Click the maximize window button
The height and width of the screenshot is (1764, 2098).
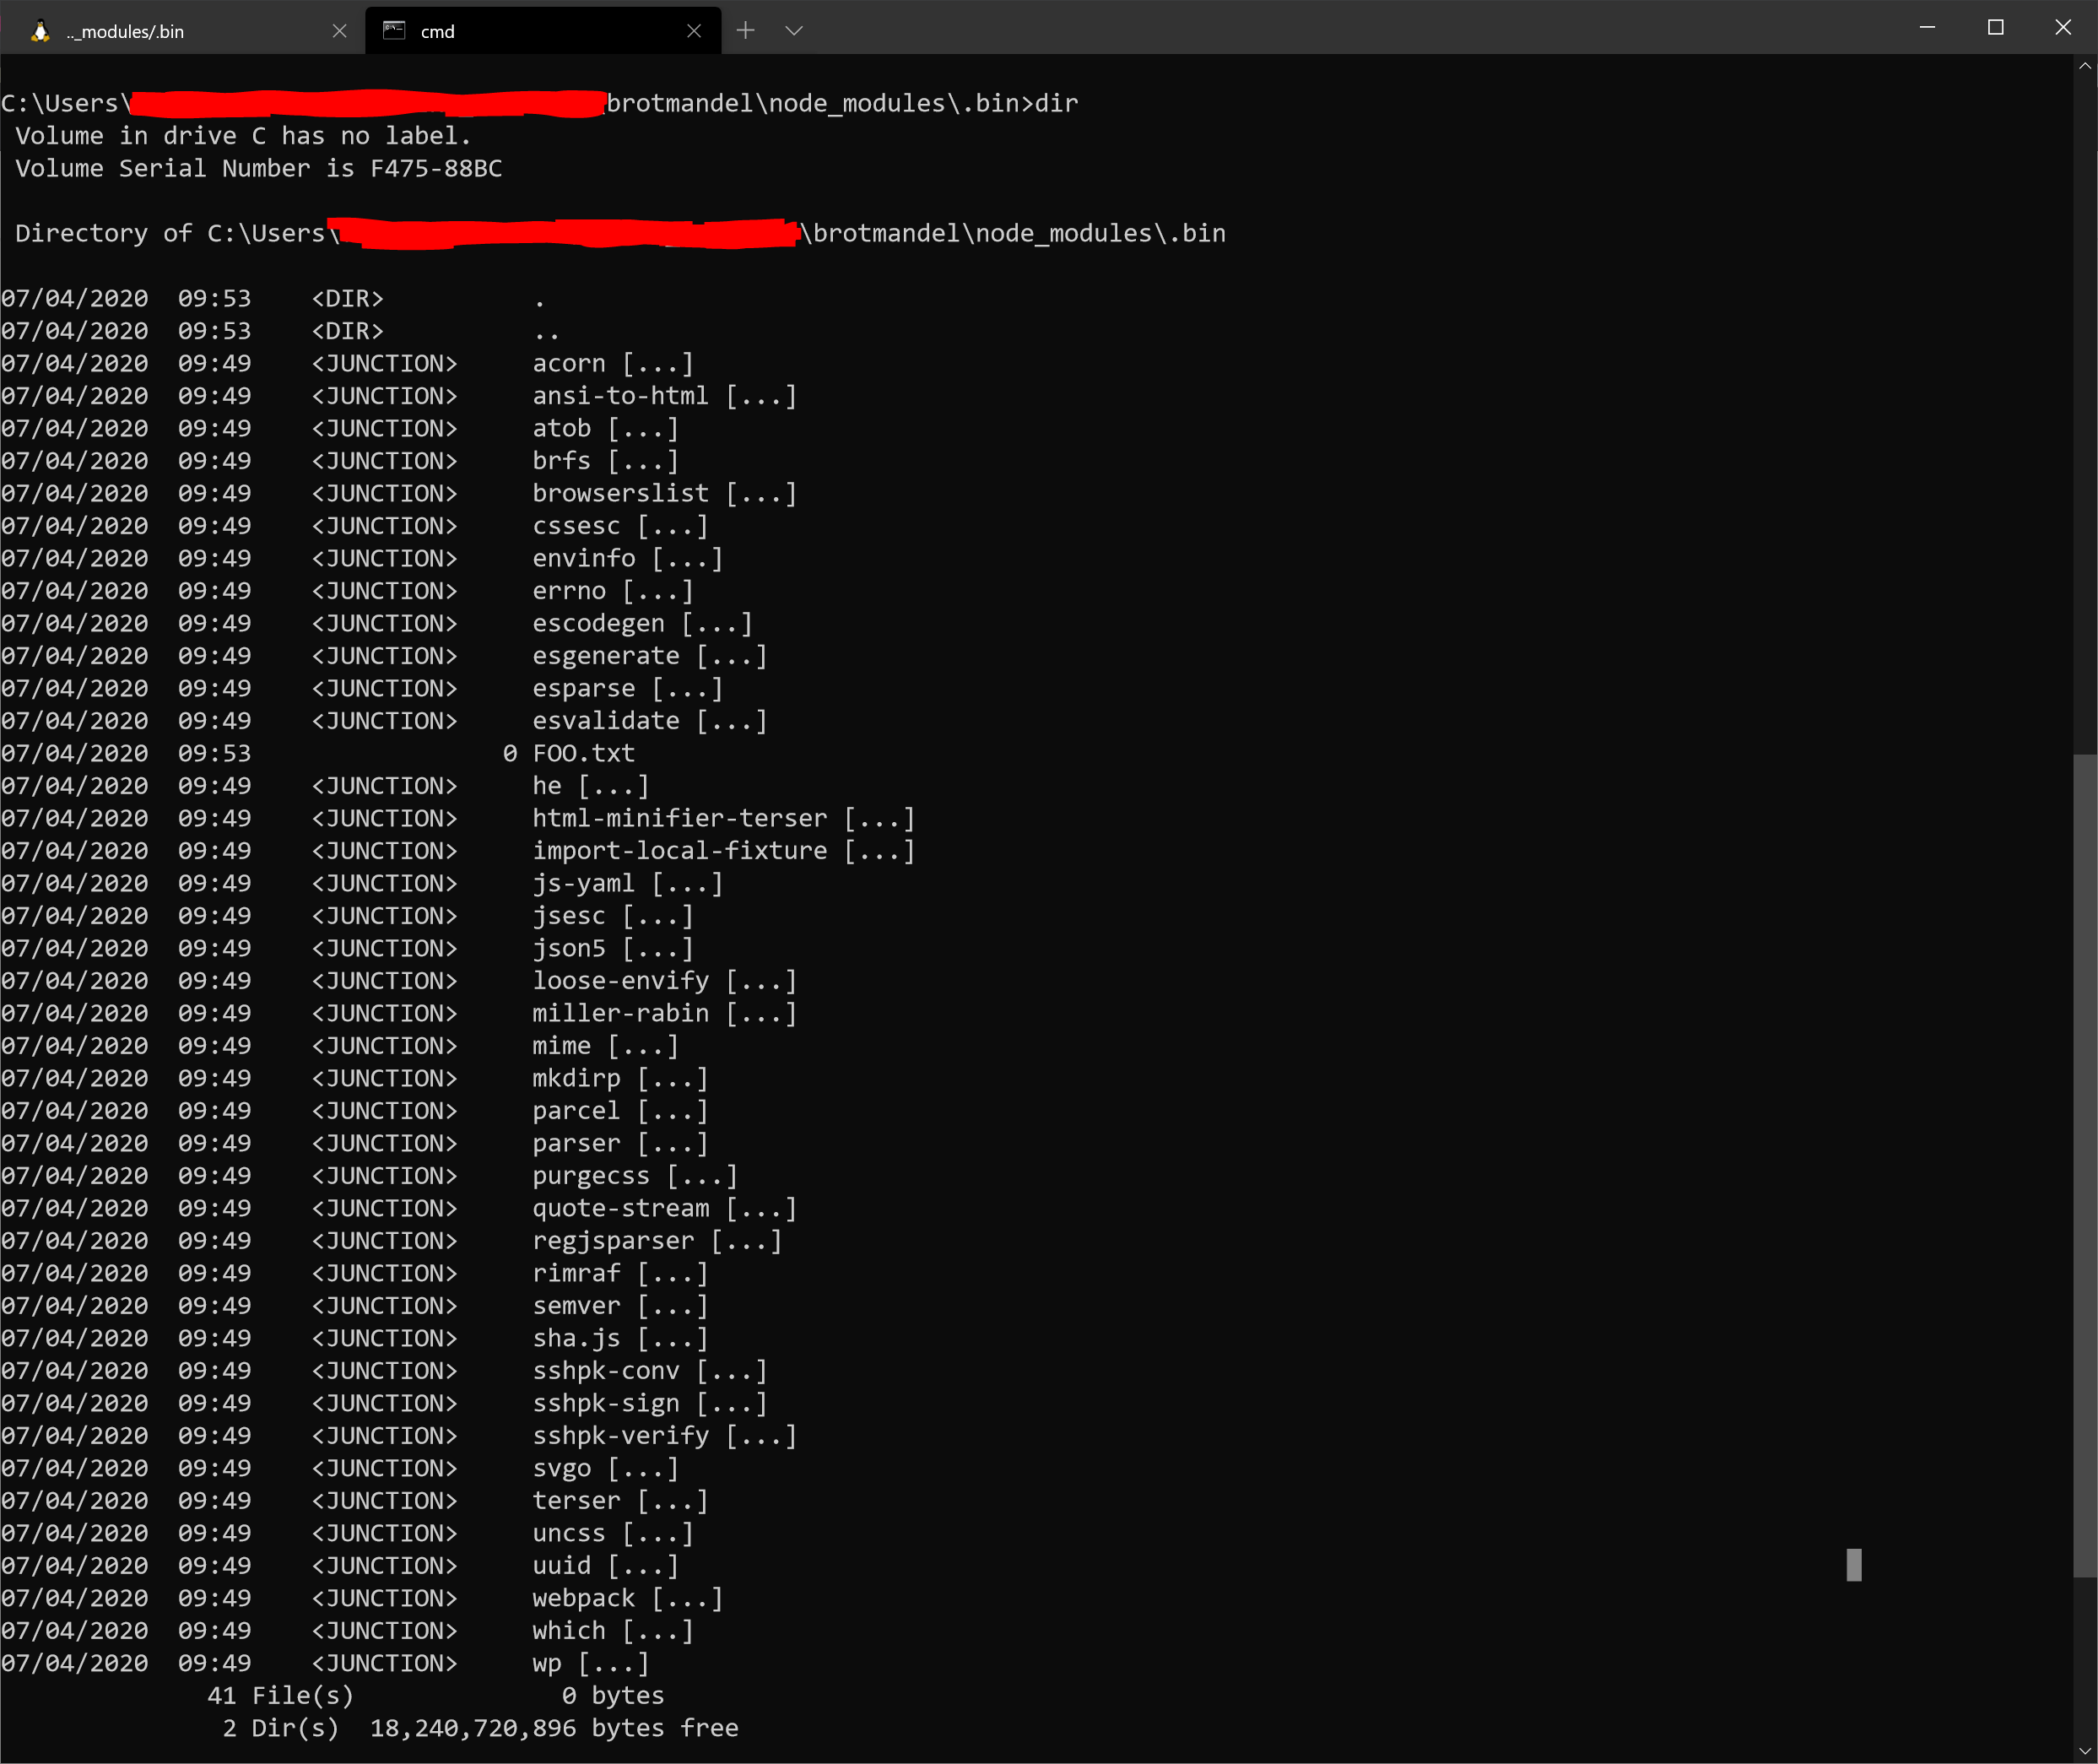click(1996, 27)
